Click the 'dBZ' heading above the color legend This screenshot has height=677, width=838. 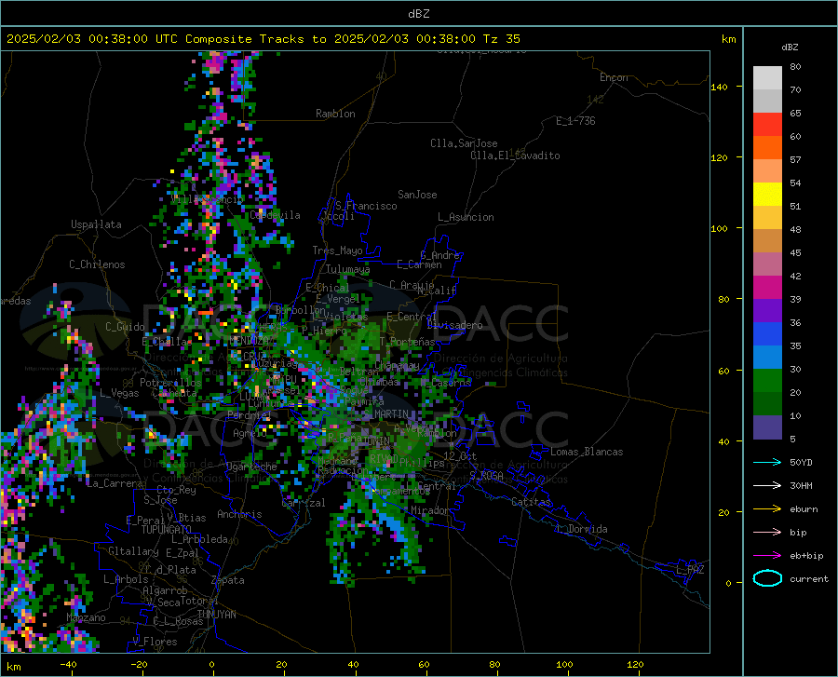click(x=790, y=47)
